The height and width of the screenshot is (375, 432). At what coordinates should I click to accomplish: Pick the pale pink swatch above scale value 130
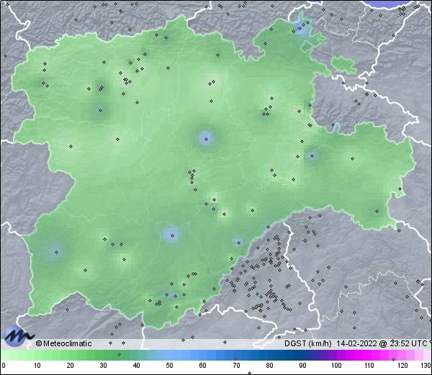(426, 355)
